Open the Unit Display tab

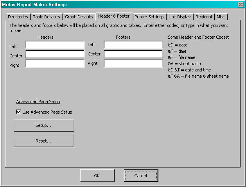pos(180,17)
